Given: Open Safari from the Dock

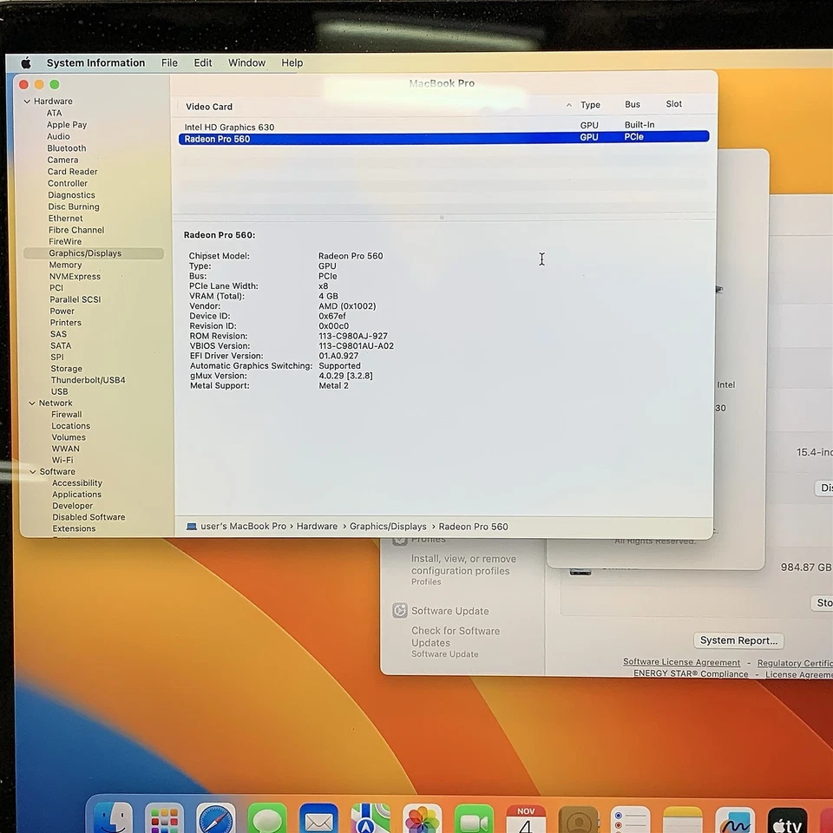Looking at the screenshot, I should pos(215,818).
